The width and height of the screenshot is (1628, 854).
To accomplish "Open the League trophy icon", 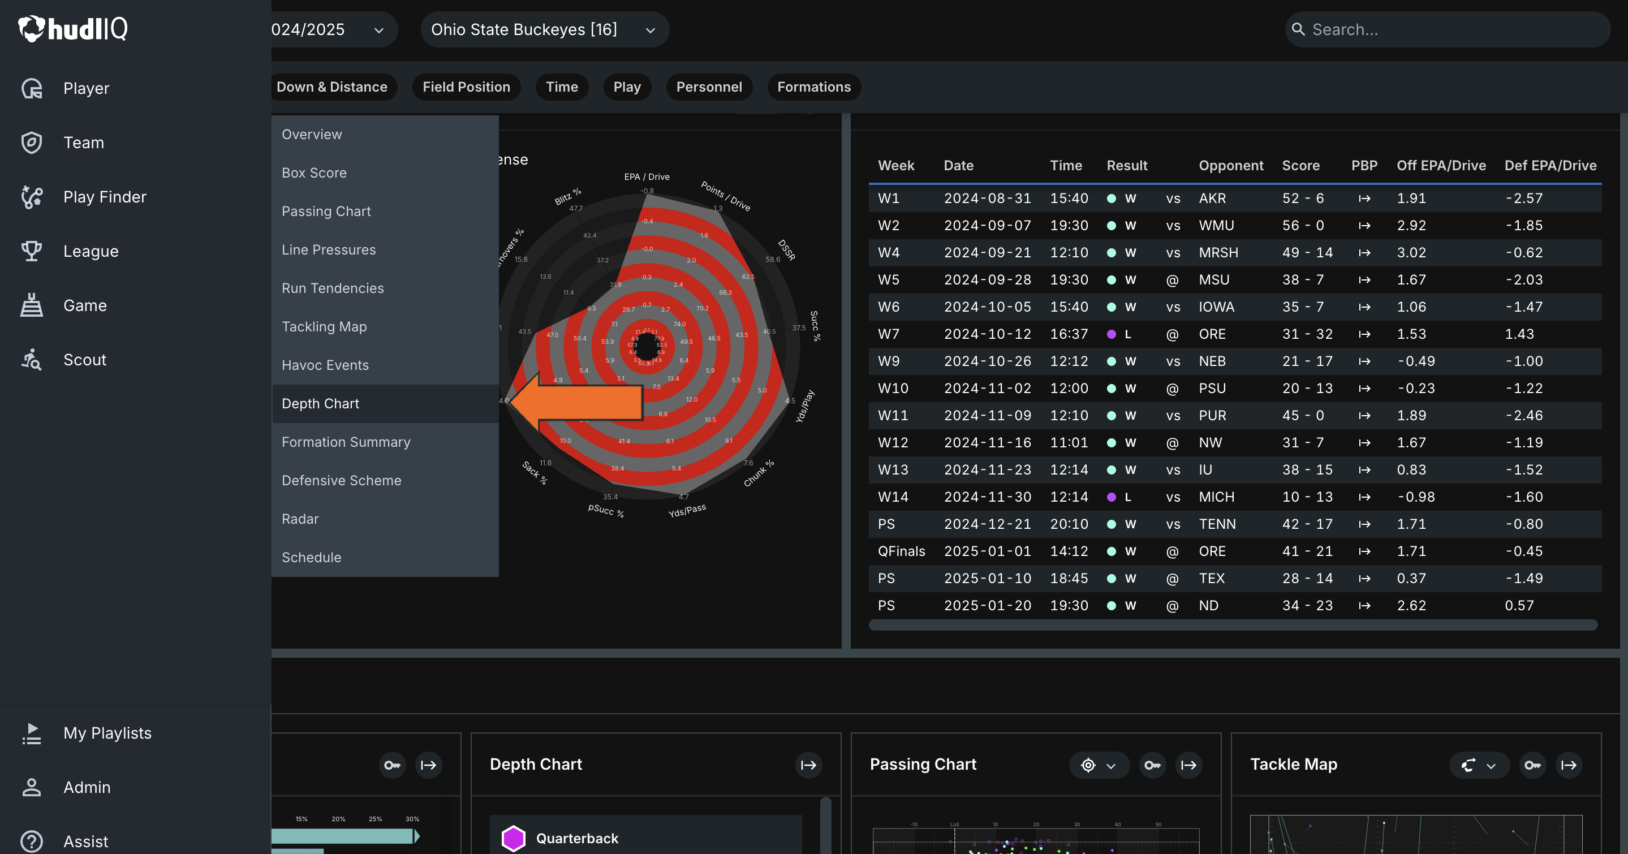I will point(32,252).
